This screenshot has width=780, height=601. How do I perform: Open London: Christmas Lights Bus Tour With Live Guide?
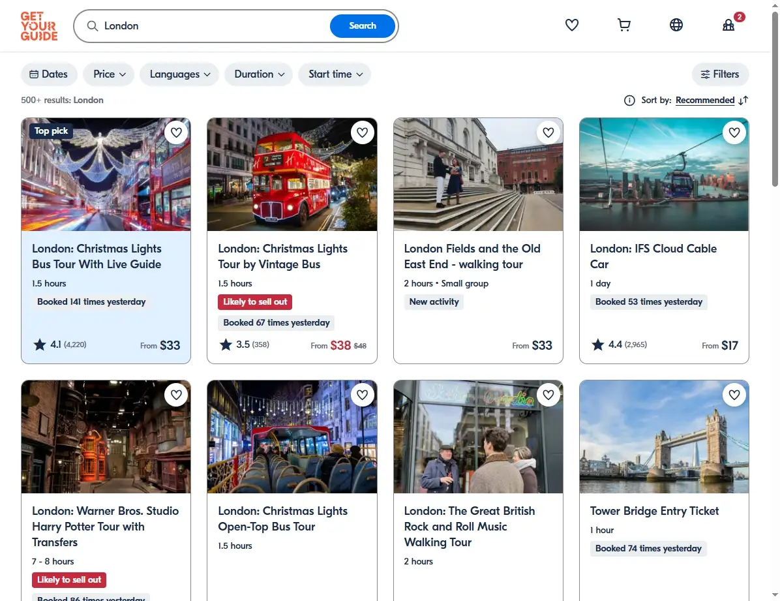97,256
